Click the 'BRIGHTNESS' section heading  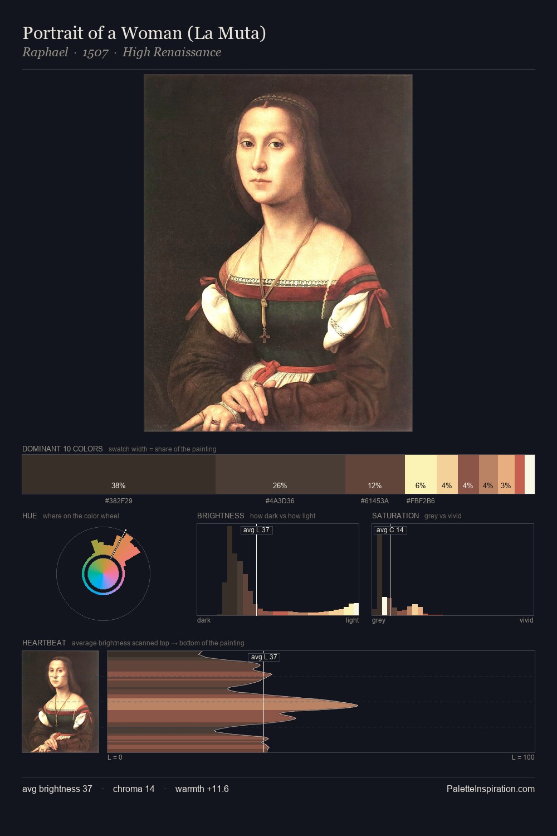point(221,516)
